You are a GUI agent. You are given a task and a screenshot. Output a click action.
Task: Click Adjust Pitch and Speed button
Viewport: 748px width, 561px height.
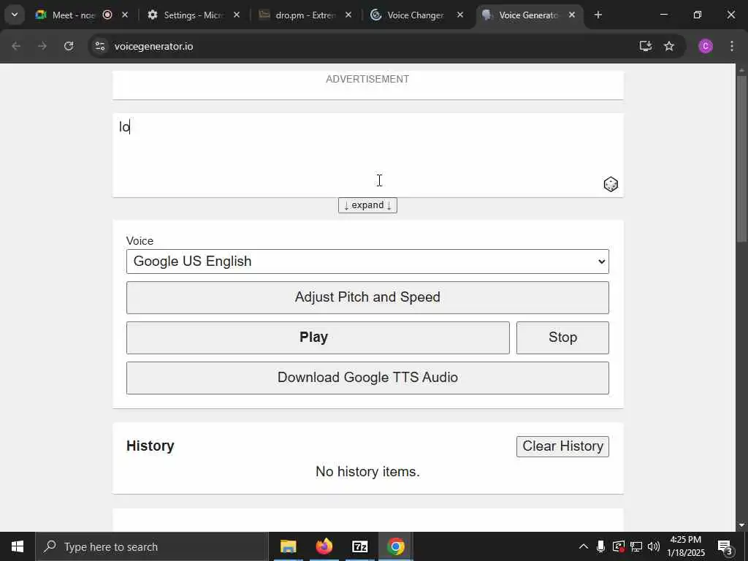click(367, 297)
